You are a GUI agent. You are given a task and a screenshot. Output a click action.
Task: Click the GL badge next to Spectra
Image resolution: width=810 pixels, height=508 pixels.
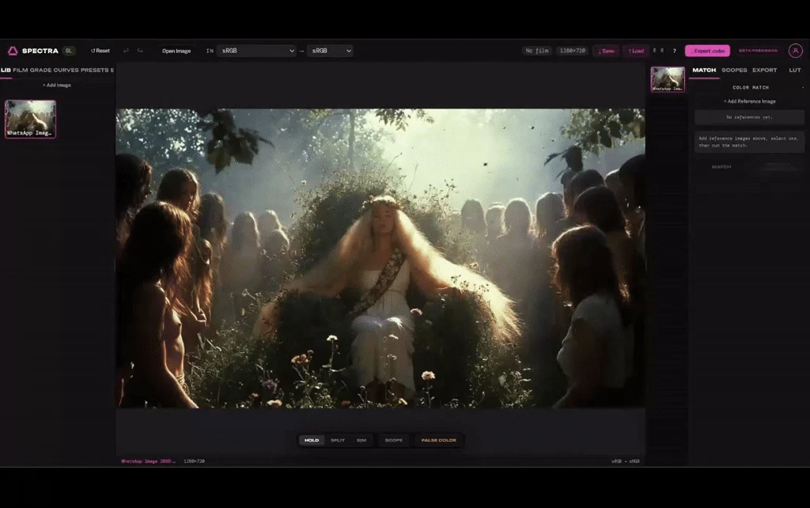point(68,51)
